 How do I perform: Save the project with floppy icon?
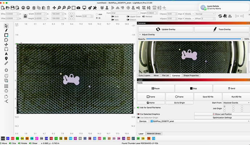pos(13,8)
